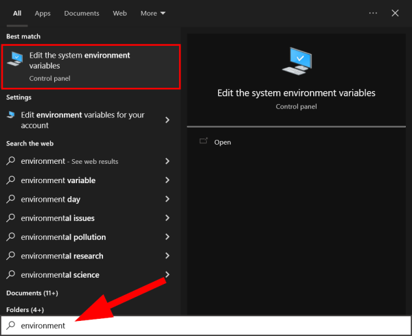This screenshot has width=412, height=336.
Task: Click the magnifier icon in the search box
Action: coord(11,326)
